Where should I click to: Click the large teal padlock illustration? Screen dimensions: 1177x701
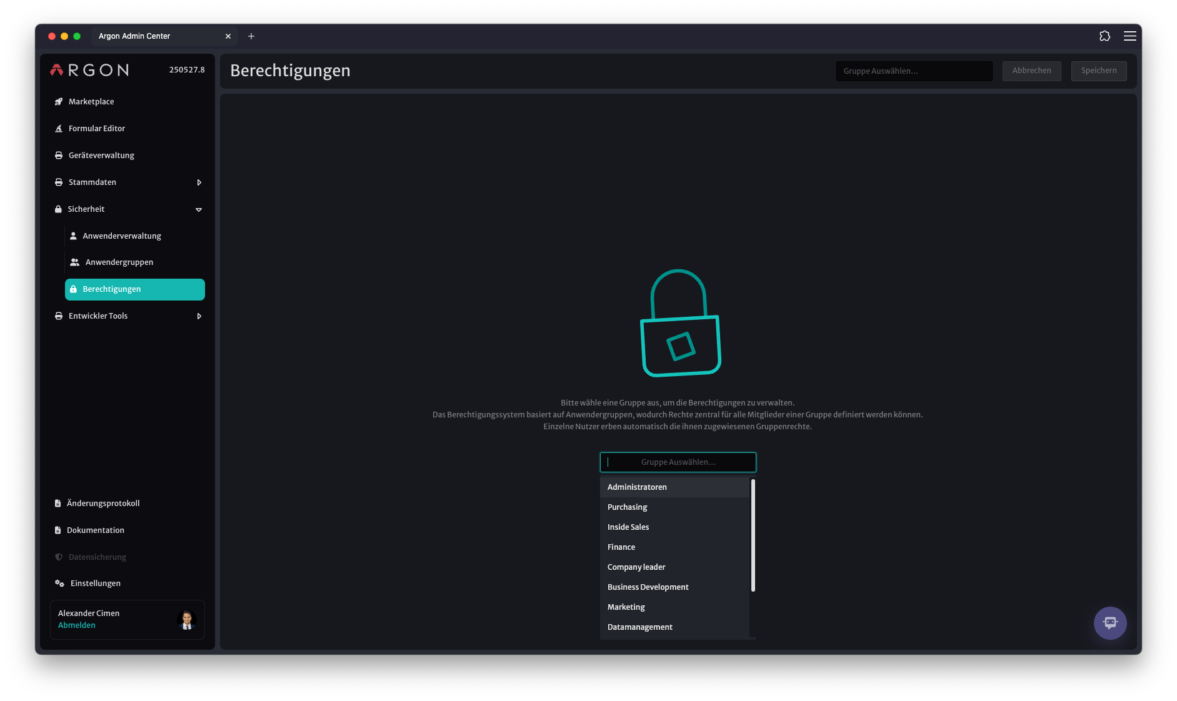point(680,323)
